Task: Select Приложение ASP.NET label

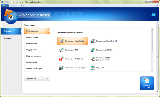Action: click(x=104, y=50)
